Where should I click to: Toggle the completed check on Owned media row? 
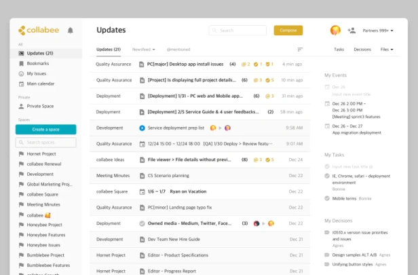(142, 223)
